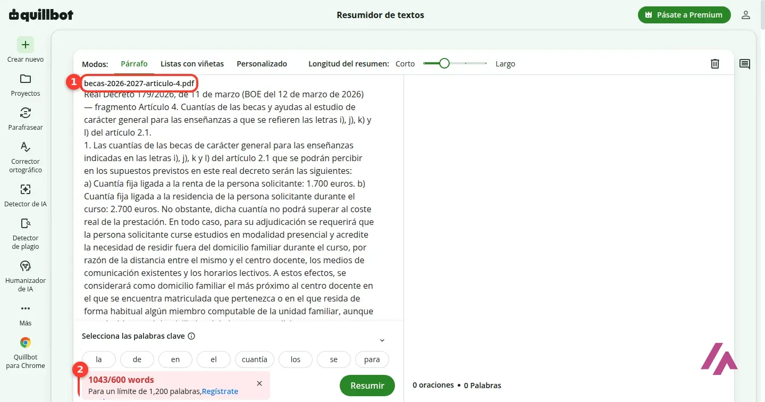Screen dimensions: 765x402
Task: Click the '1043/600 words' counter
Action: 121,380
